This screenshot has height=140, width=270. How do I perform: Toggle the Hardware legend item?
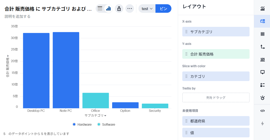coord(82,124)
